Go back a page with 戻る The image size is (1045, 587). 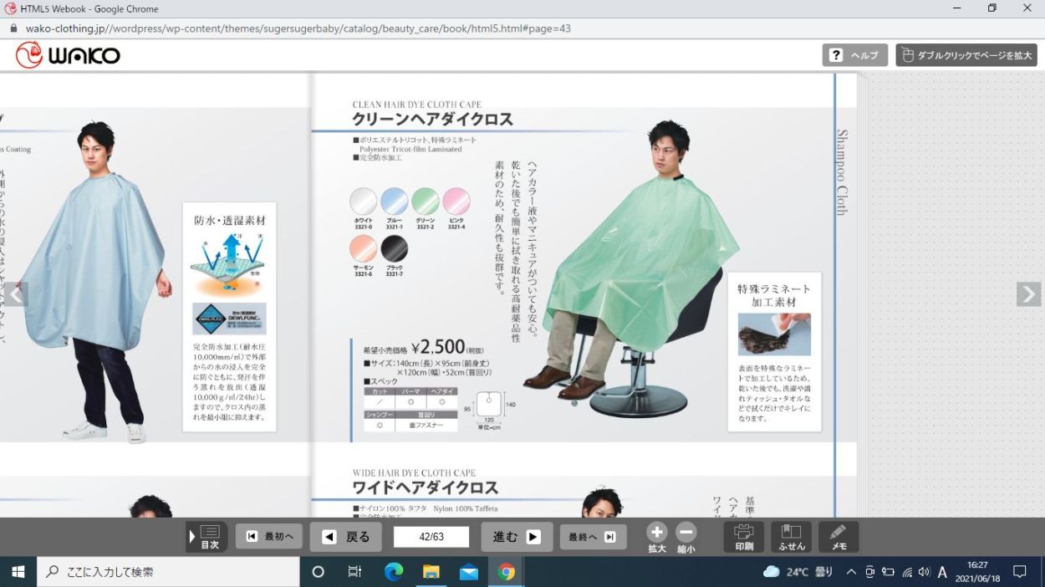point(345,537)
